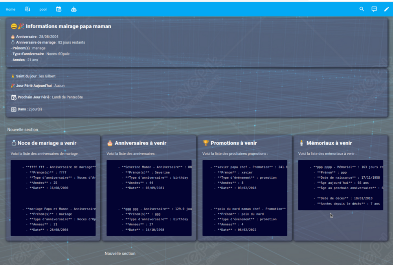The width and height of the screenshot is (393, 265).
Task: Click the Anniversaires à venir title
Action: 141,143
